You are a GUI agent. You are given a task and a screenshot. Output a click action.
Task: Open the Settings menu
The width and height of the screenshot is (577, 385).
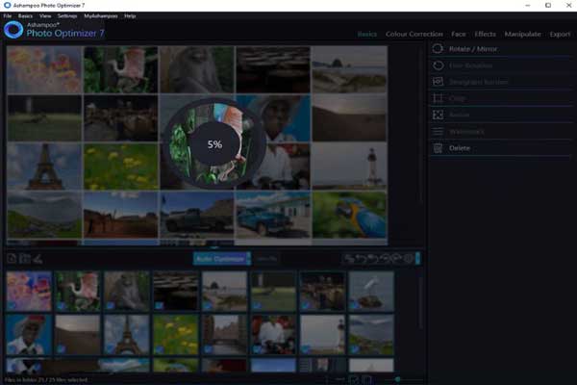pyautogui.click(x=67, y=16)
